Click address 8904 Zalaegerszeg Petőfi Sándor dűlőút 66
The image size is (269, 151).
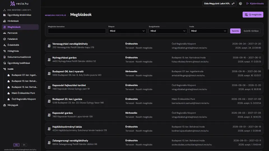pos(75,144)
